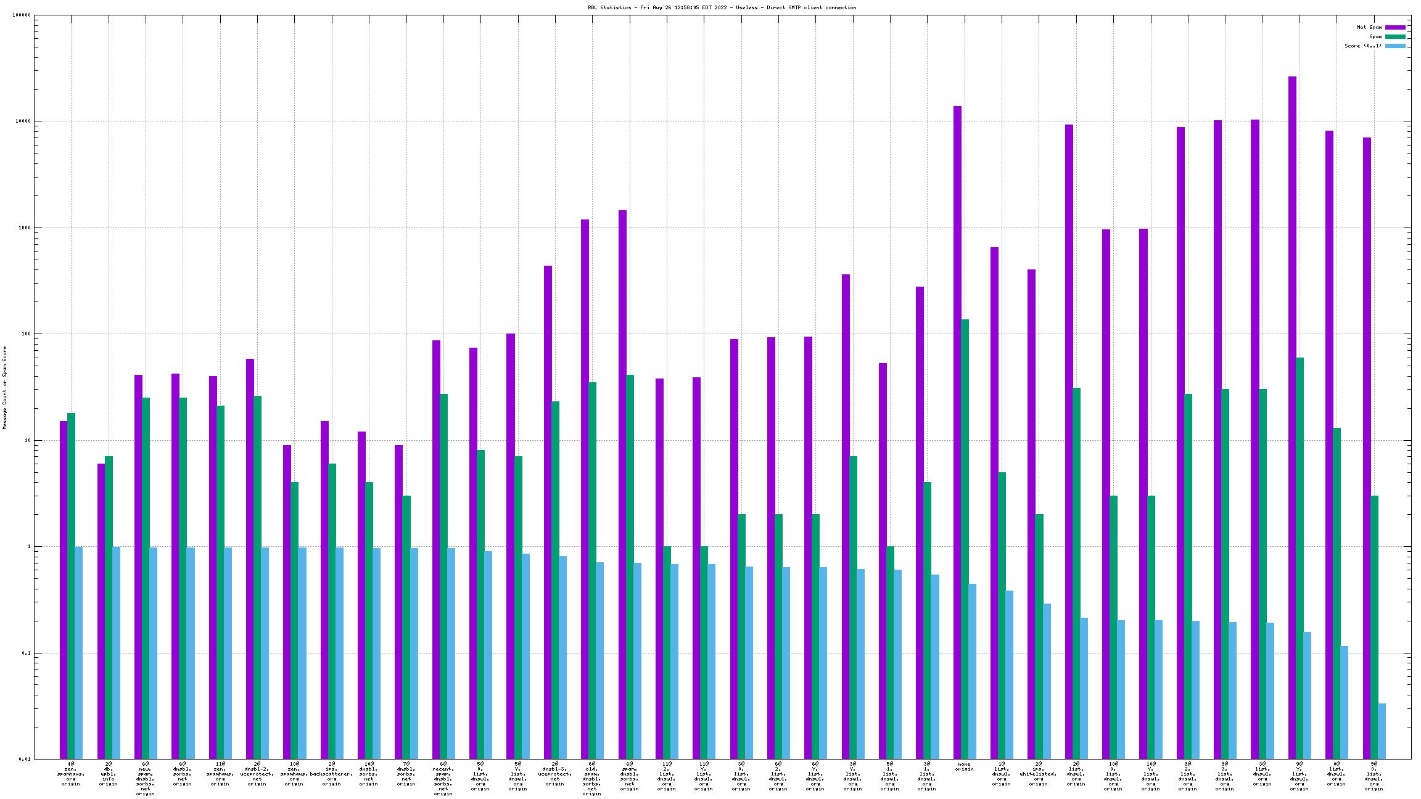
Task: Click the RBL Statistics chart title
Action: (x=722, y=7)
